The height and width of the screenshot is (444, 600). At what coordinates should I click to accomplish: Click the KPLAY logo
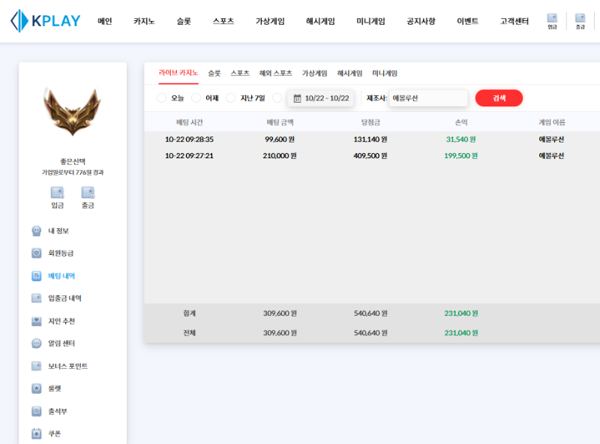(x=46, y=21)
